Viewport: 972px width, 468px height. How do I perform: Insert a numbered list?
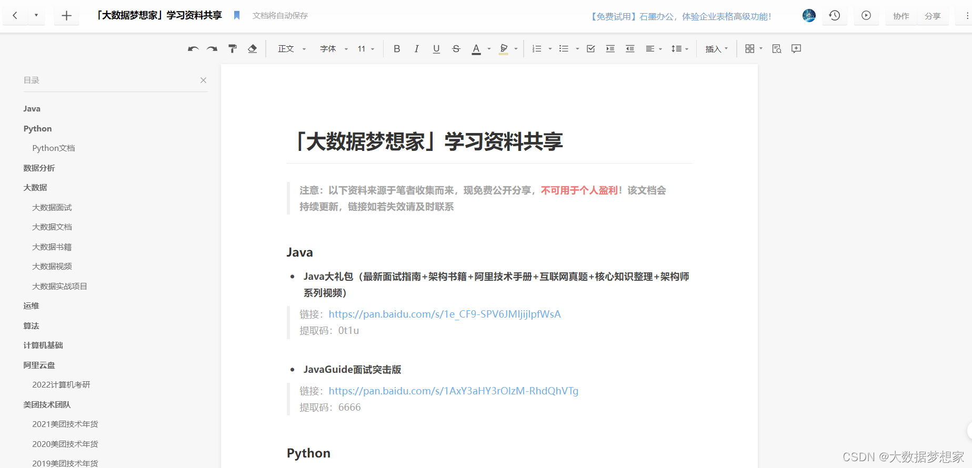click(537, 49)
